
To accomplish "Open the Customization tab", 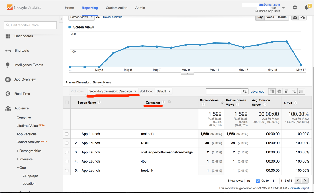I will pyautogui.click(x=116, y=8).
